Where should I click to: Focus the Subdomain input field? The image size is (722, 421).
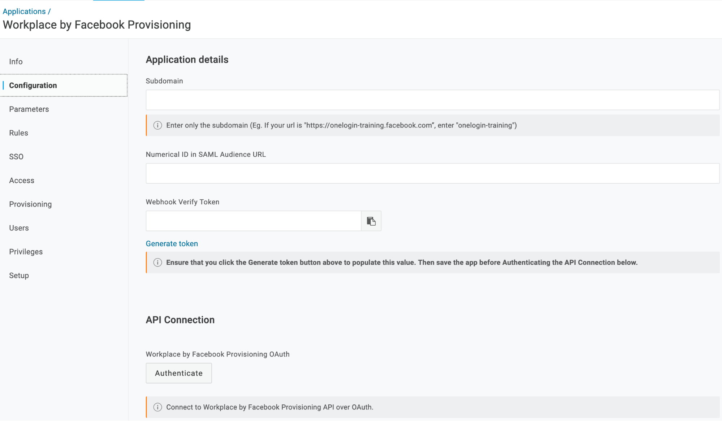[x=432, y=100]
